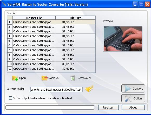Minimize the VeryPDF converter window
The height and width of the screenshot is (115, 151).
(x=135, y=4)
